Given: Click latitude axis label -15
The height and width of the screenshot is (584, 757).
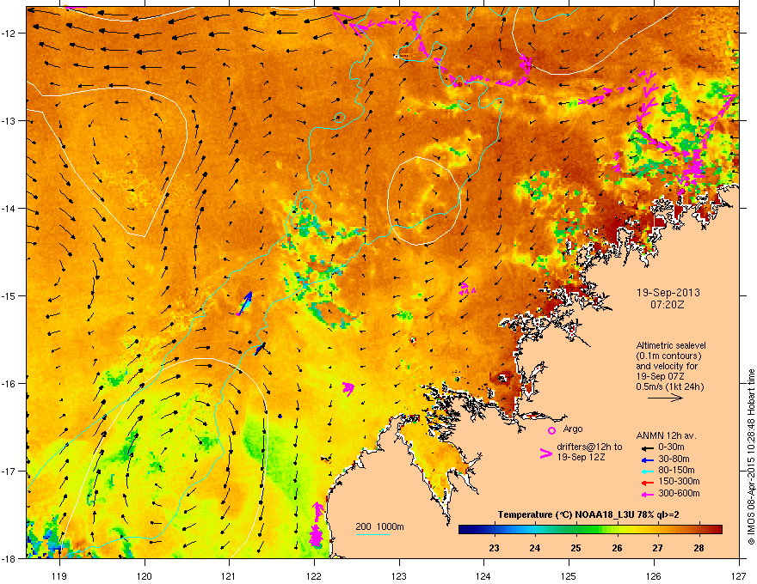Looking at the screenshot, I should point(9,295).
